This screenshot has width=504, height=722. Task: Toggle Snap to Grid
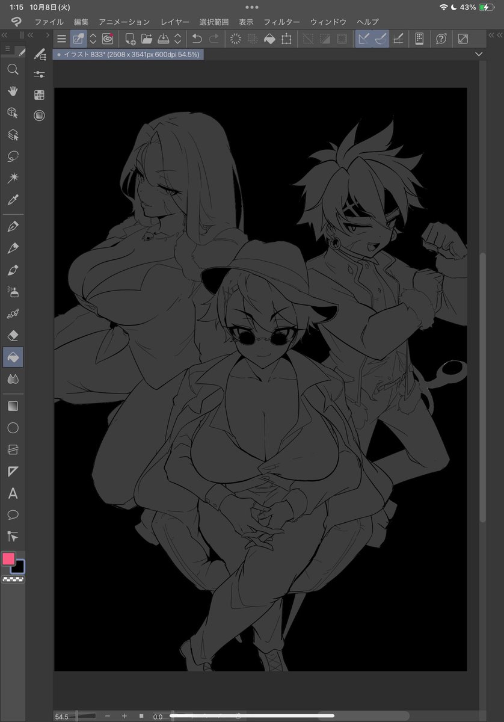[x=398, y=39]
